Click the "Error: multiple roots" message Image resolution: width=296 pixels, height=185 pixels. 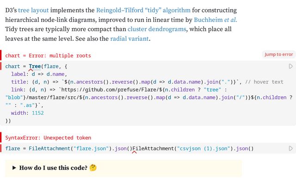coord(60,55)
